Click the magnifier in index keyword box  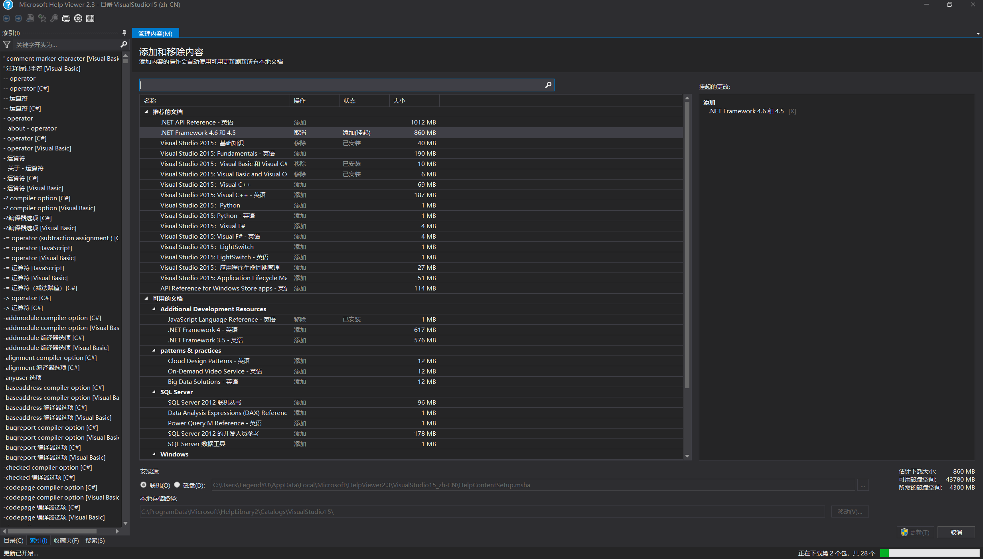124,45
